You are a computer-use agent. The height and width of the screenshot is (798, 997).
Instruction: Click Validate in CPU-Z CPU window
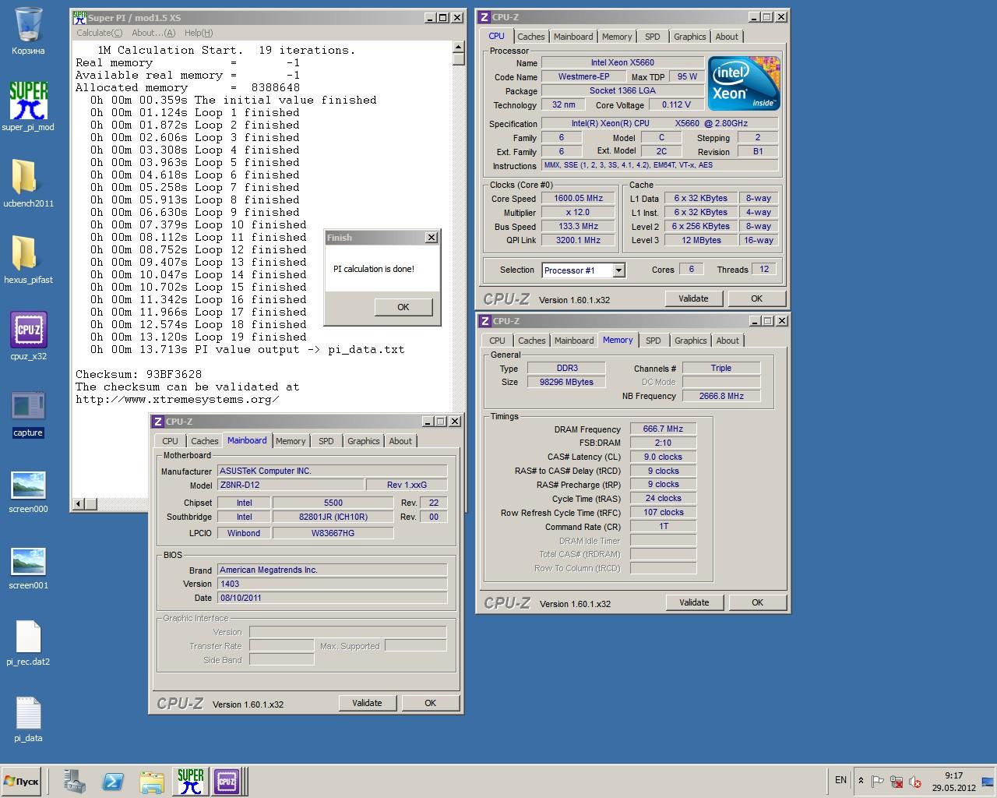tap(693, 298)
